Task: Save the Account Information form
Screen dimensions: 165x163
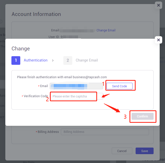Action: (144, 151)
